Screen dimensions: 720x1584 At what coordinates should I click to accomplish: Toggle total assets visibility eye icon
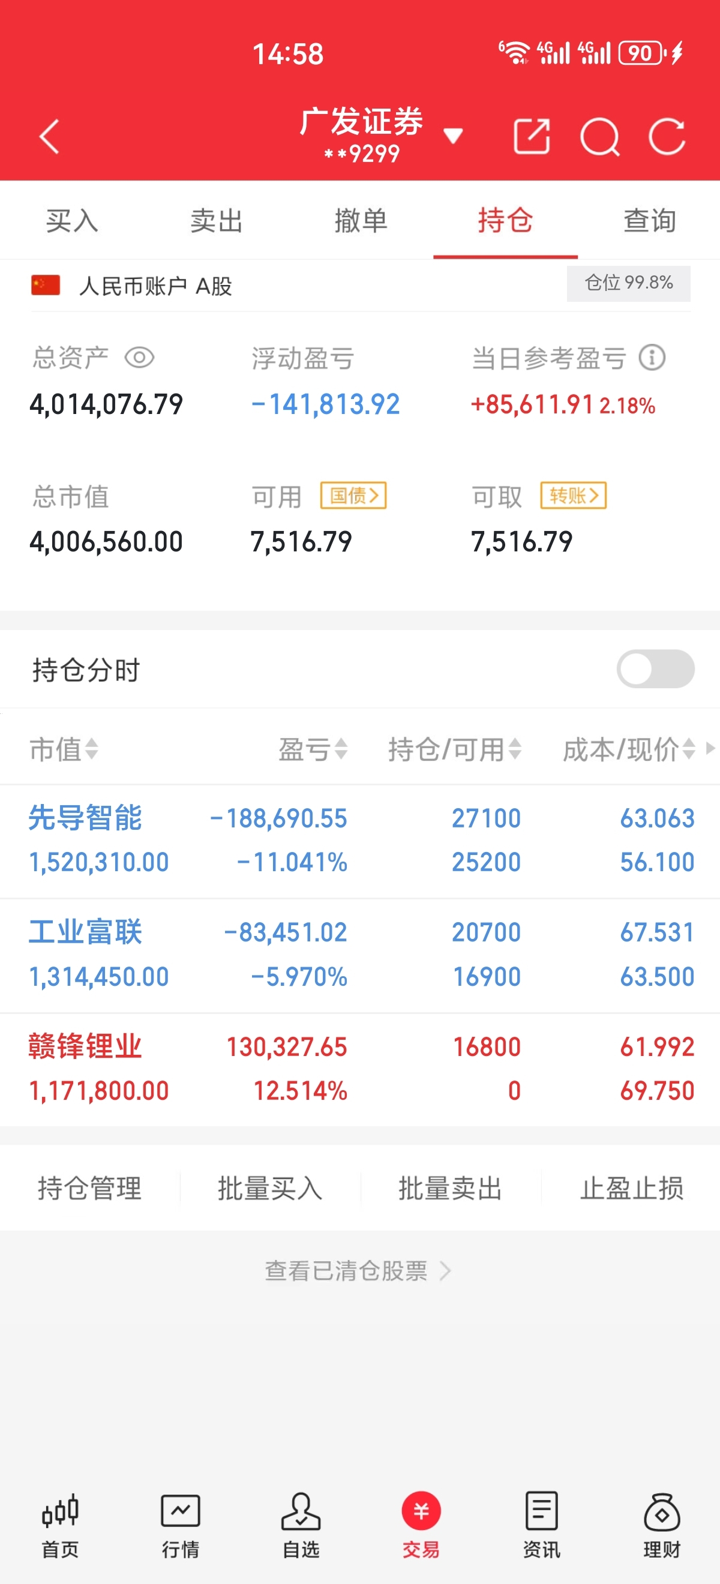(140, 357)
